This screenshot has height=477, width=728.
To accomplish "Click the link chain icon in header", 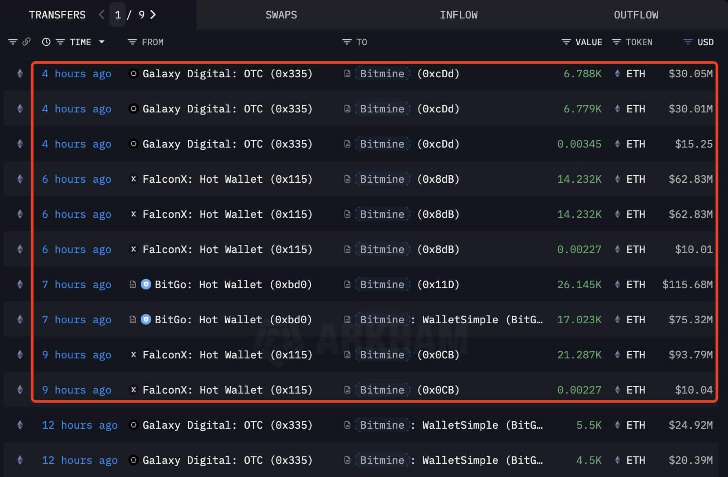I will (26, 42).
